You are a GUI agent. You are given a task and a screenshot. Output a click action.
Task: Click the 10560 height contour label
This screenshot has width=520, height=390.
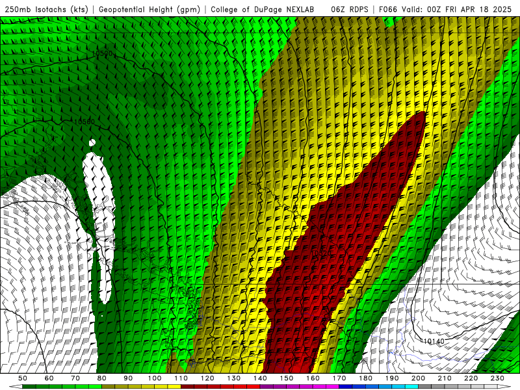[84, 122]
